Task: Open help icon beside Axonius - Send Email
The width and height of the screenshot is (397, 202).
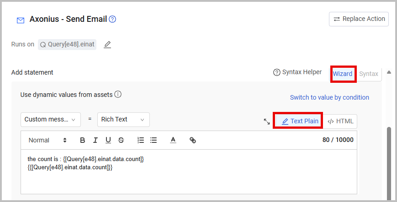Action: [112, 19]
